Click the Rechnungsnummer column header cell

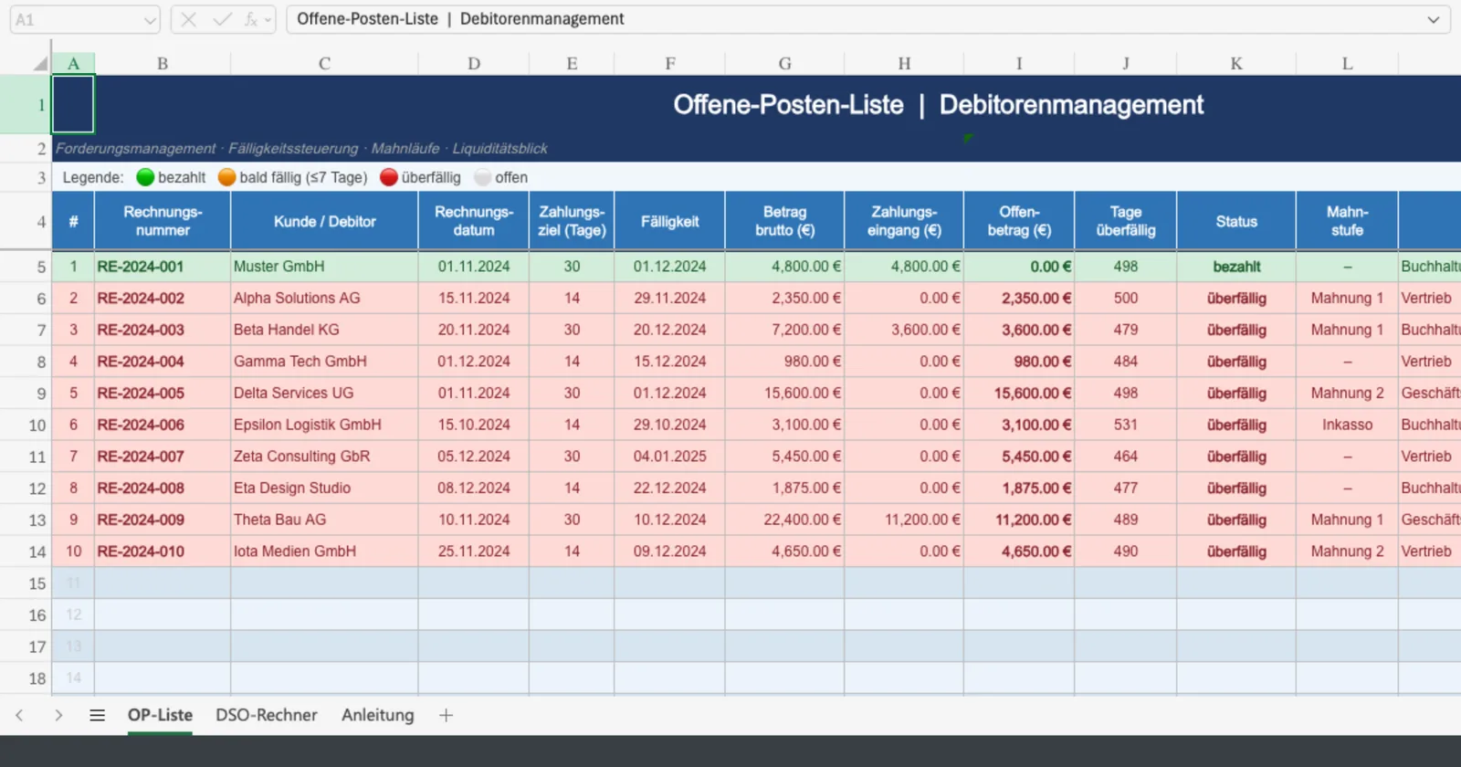click(163, 221)
